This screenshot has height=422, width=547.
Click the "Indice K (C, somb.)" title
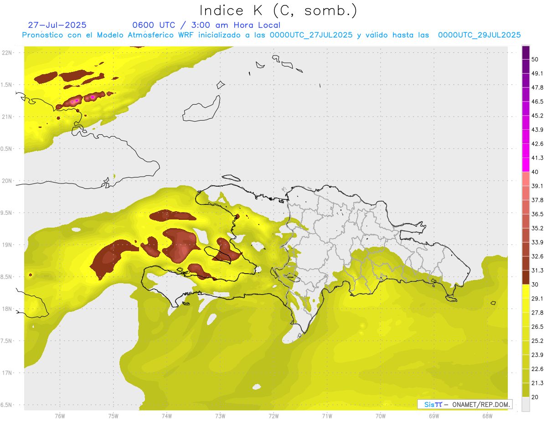pyautogui.click(x=279, y=10)
